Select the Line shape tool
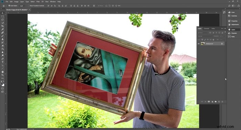Image resolution: width=241 pixels, height=130 pixels. [2, 68]
